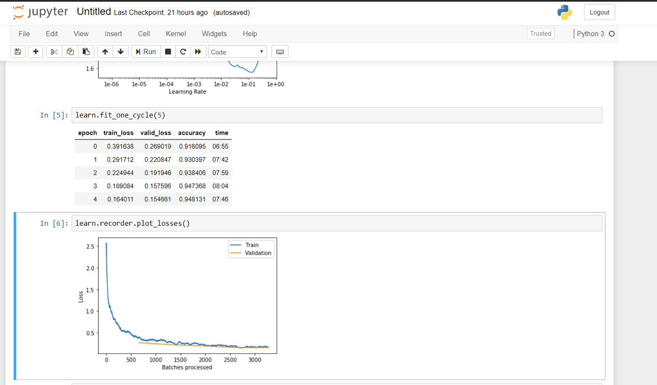Click train_loss value 0.391638
Image resolution: width=657 pixels, height=385 pixels.
click(120, 146)
